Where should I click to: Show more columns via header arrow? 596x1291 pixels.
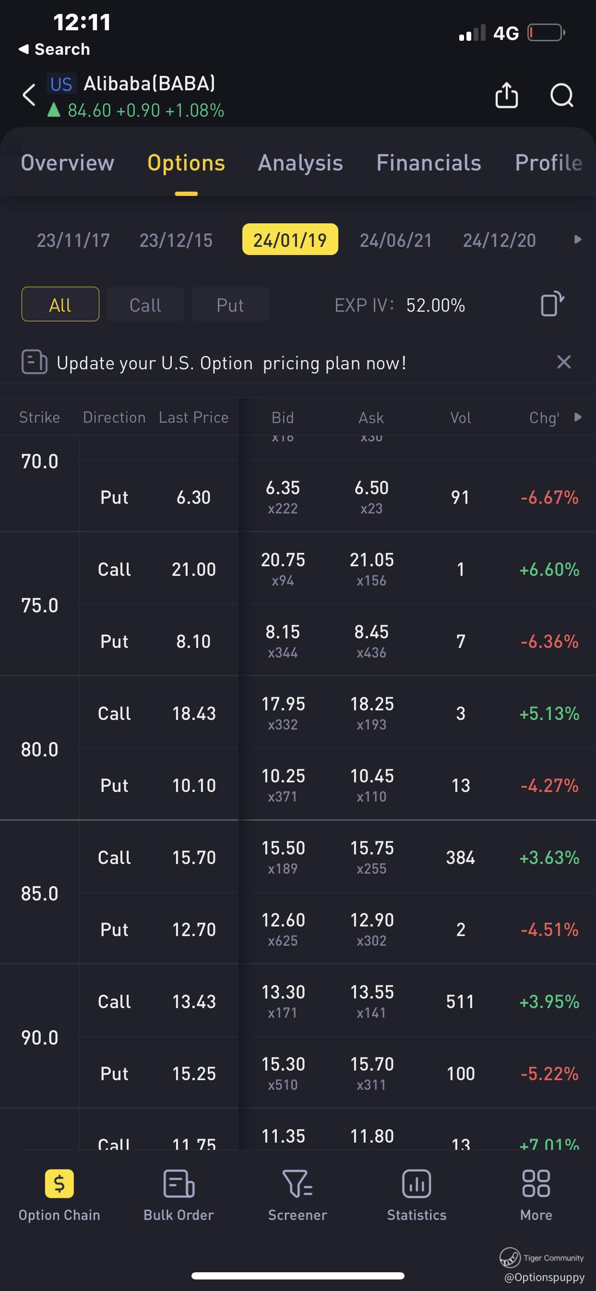pyautogui.click(x=577, y=417)
